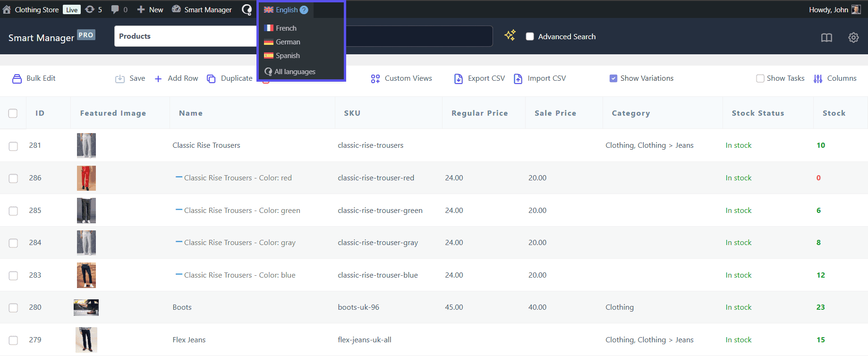Uncheck Show Variations checkbox
Screen dimensions: 868x356
[613, 78]
